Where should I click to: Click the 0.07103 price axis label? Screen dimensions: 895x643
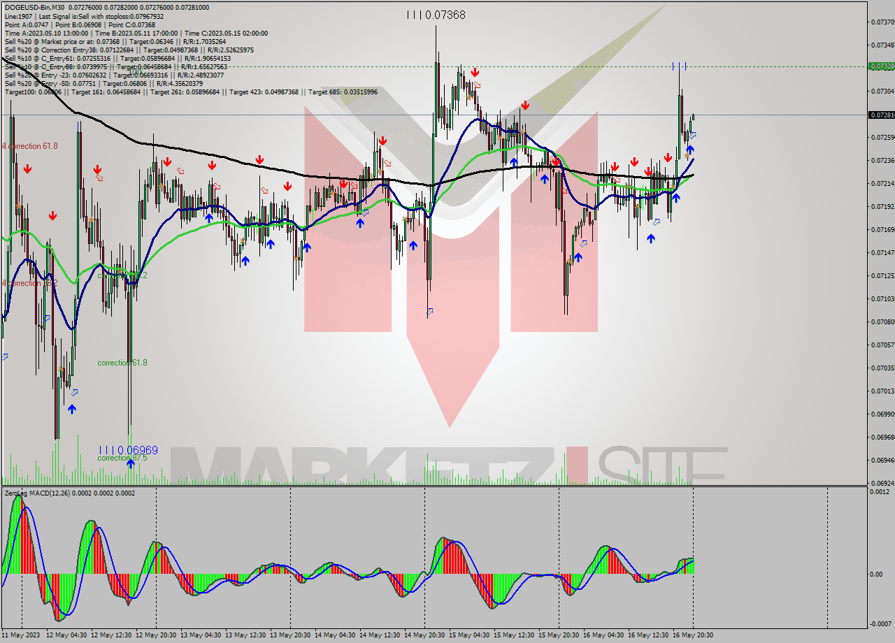[882, 299]
